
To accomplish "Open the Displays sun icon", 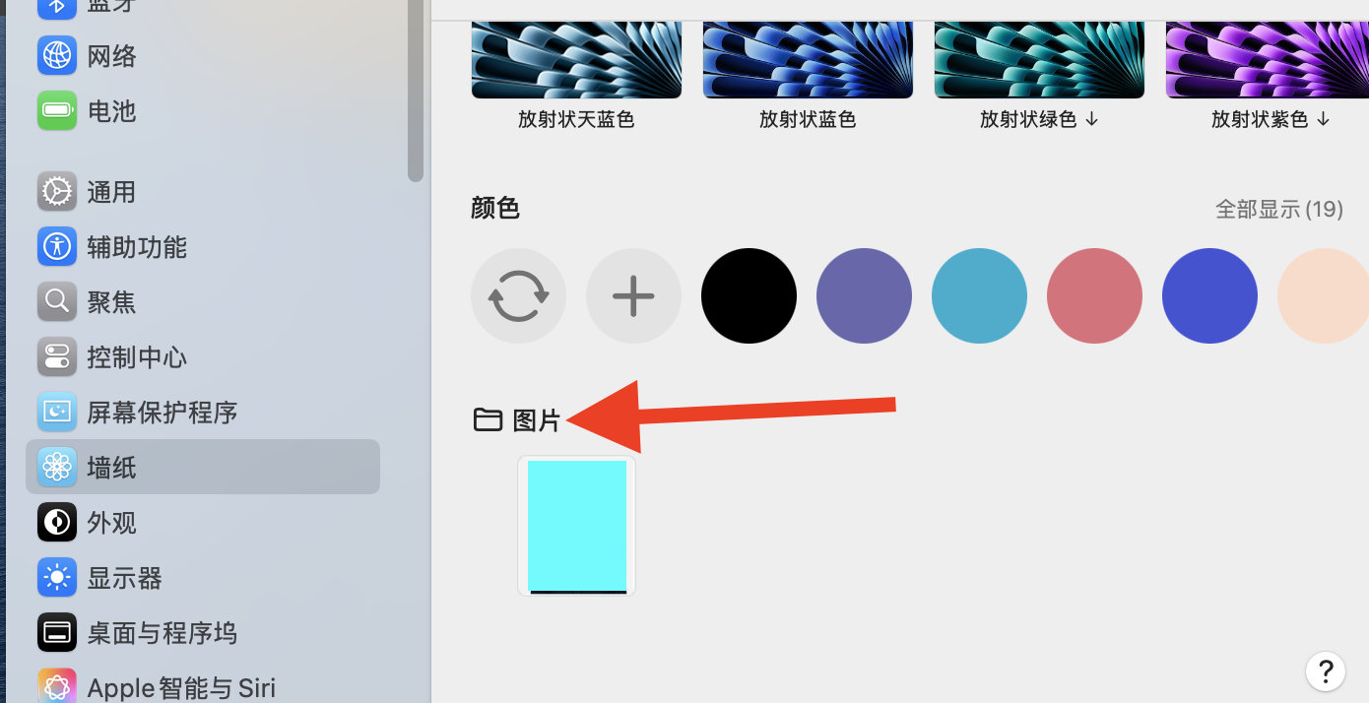I will pyautogui.click(x=57, y=577).
